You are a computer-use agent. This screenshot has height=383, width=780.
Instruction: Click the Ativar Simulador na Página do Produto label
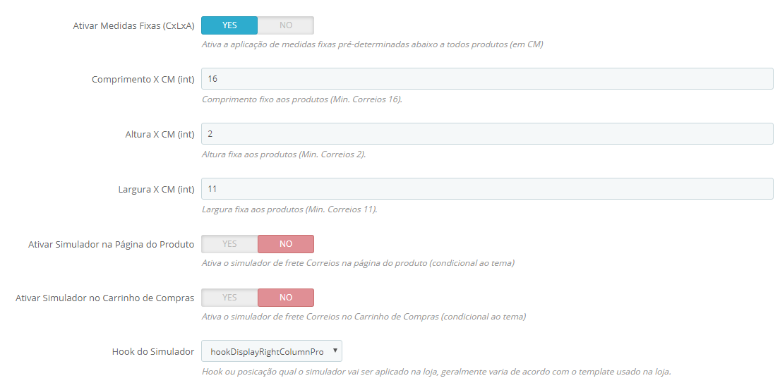(111, 245)
